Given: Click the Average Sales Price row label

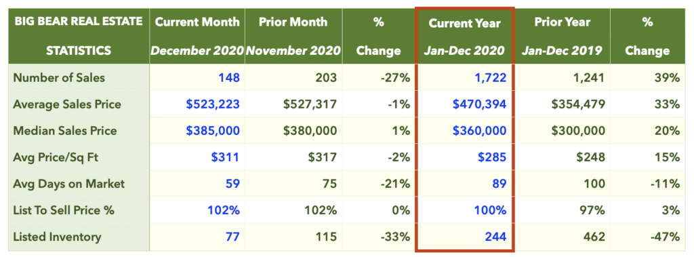Looking at the screenshot, I should tap(67, 104).
